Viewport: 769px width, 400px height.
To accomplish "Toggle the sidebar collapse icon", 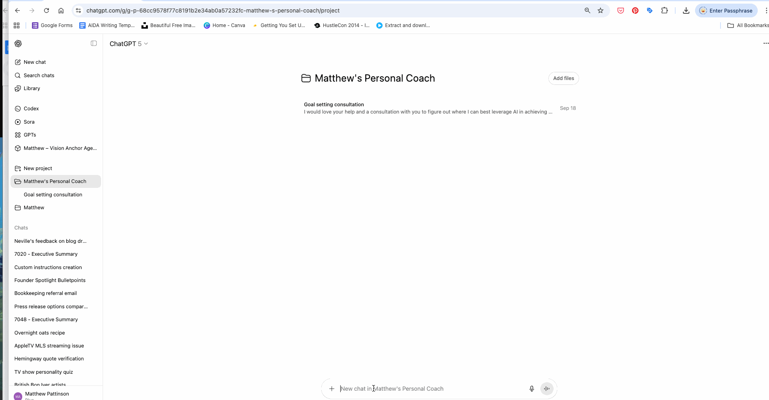I will tap(94, 43).
